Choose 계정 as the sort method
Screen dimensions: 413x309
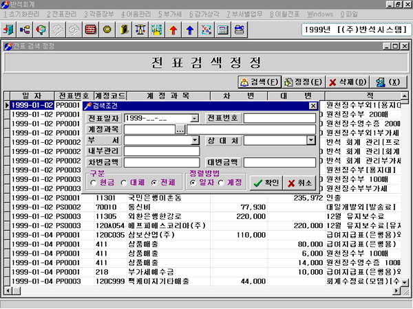222,183
